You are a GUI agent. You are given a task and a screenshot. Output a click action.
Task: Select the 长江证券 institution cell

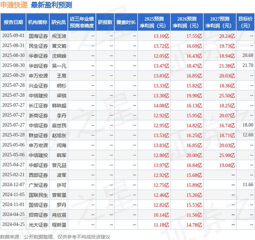[x=38, y=105]
